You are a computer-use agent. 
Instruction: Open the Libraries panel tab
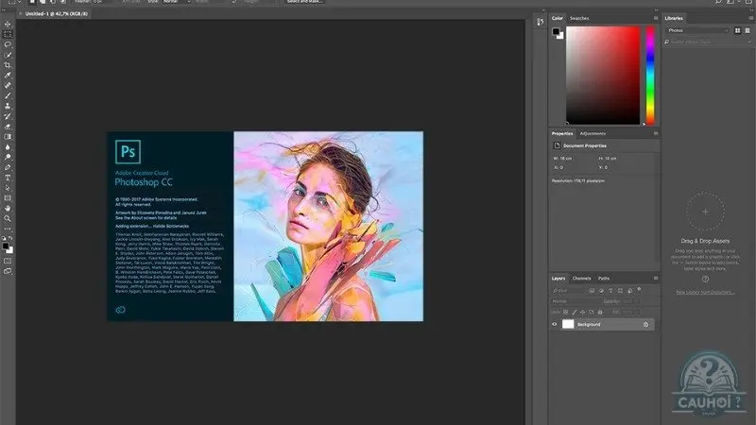coord(674,18)
